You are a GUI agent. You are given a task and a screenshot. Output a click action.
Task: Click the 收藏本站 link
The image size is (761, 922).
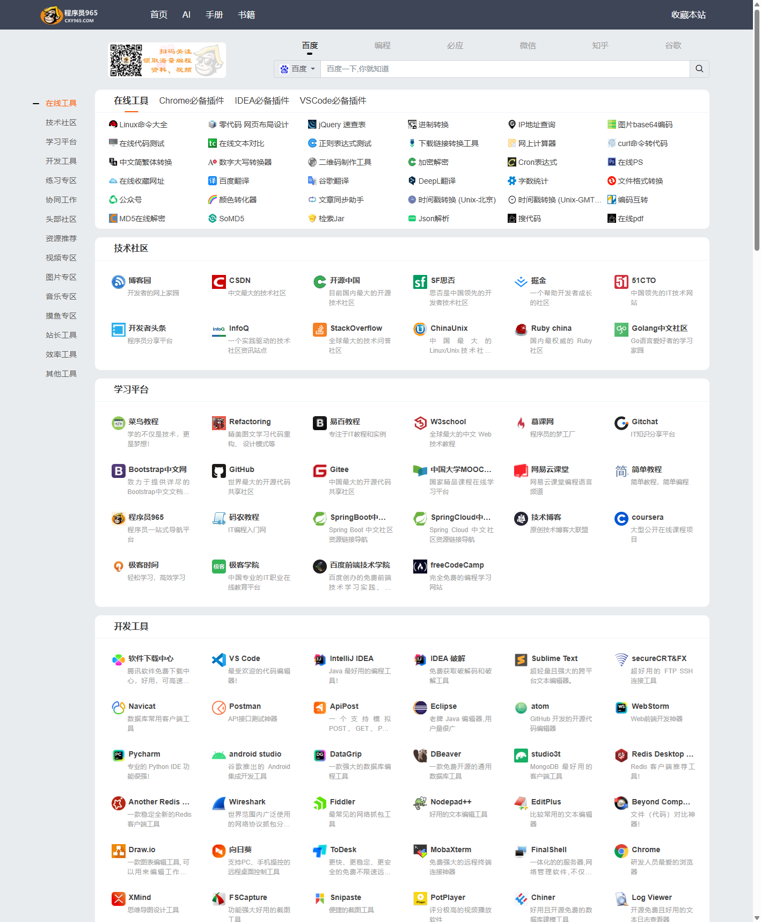point(688,14)
